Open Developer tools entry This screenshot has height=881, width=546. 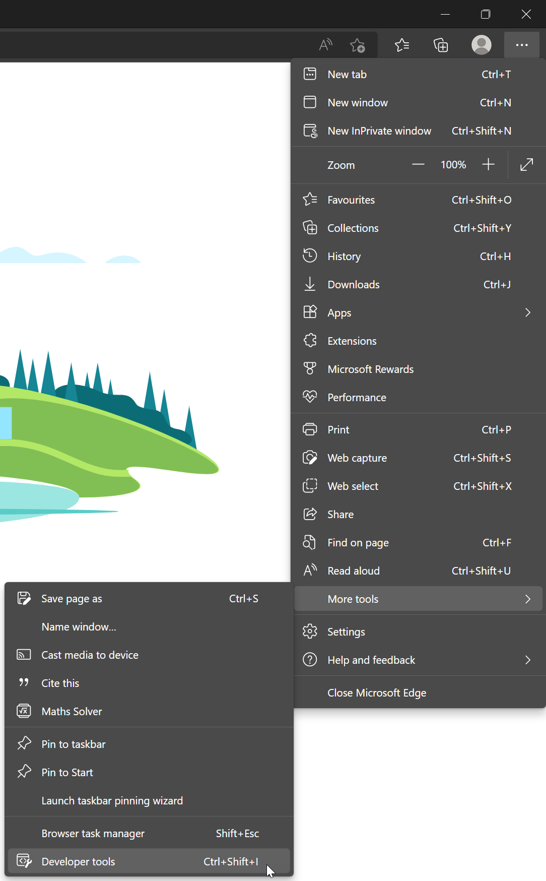click(149, 861)
